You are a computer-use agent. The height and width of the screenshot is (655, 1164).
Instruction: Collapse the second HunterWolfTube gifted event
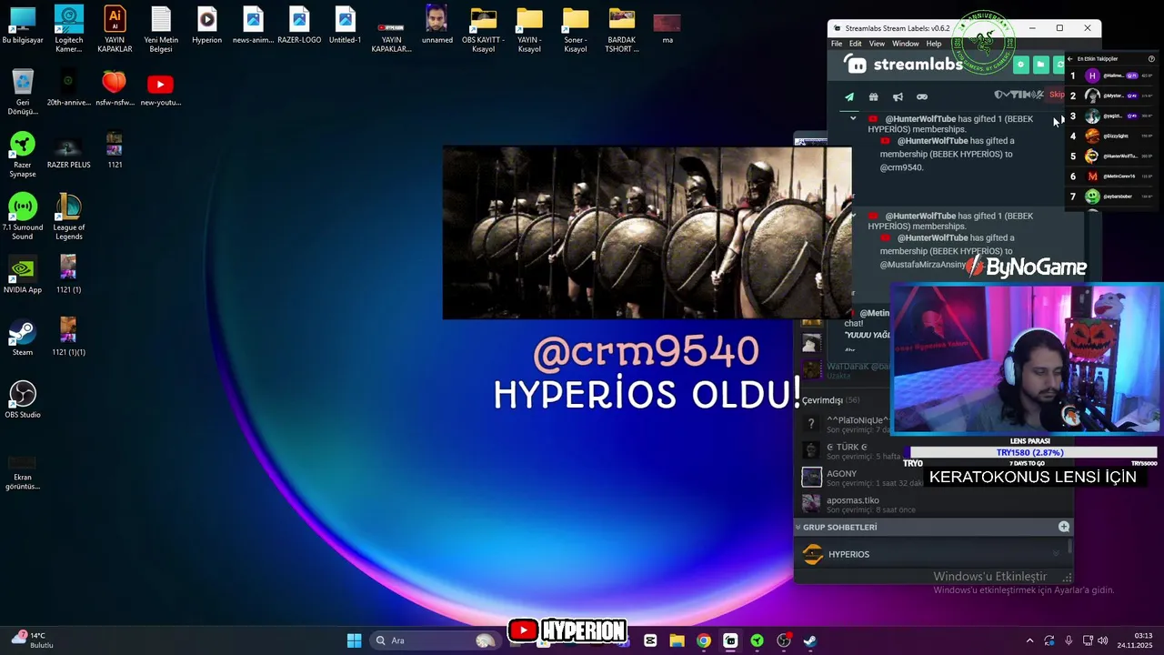[x=853, y=216]
